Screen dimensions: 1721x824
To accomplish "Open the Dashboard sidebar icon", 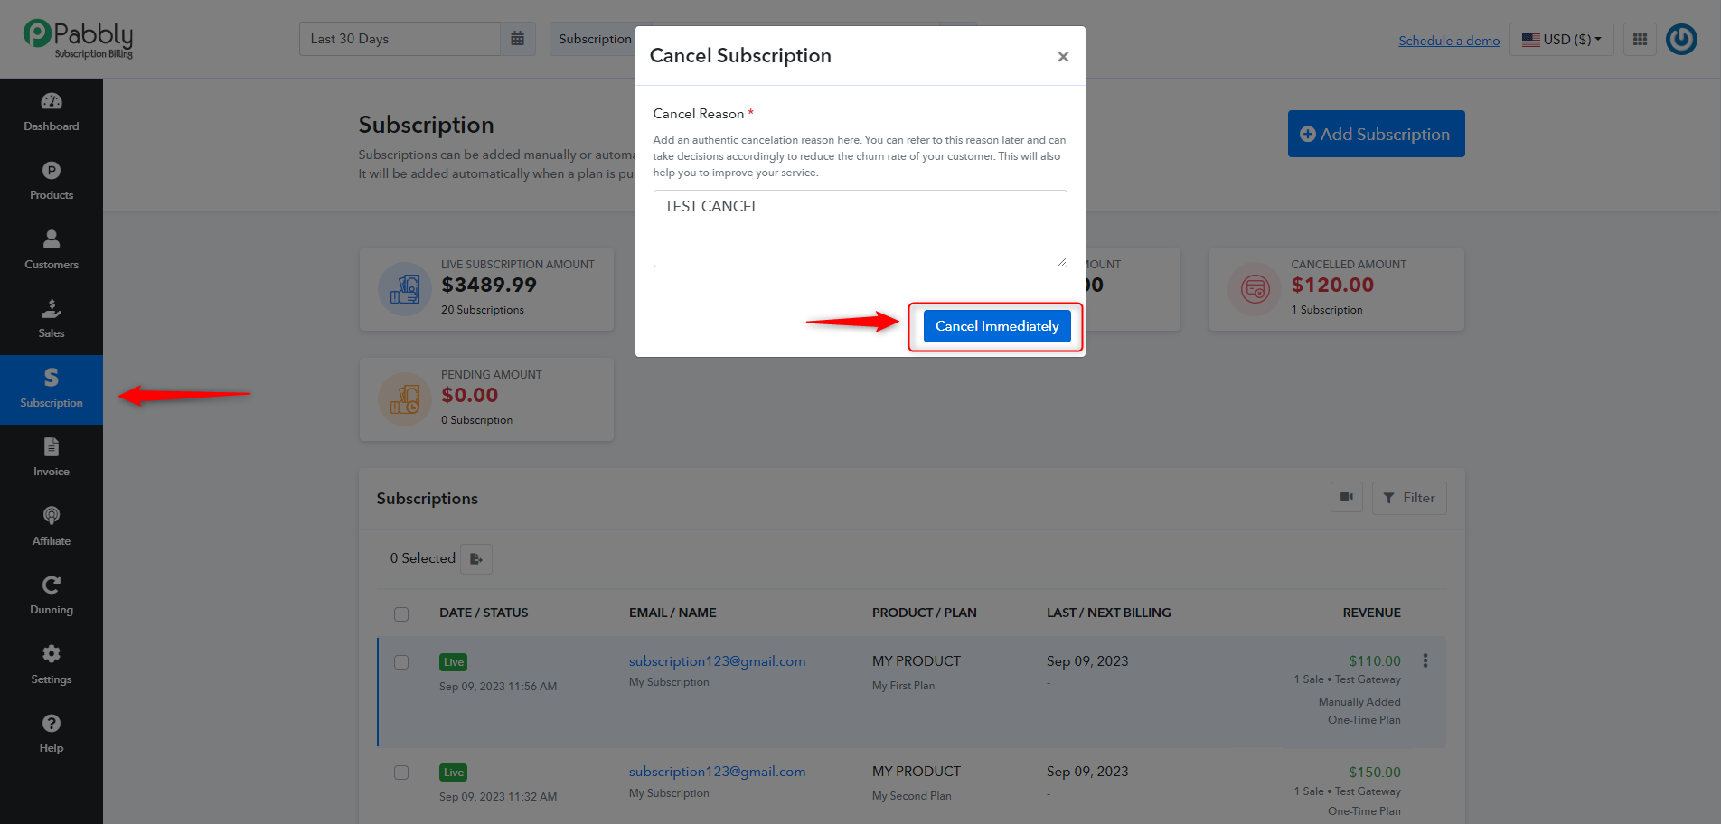I will 52,112.
